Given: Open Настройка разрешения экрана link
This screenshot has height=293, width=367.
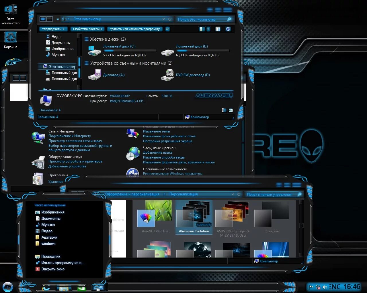Looking at the screenshot, I should pos(167,141).
